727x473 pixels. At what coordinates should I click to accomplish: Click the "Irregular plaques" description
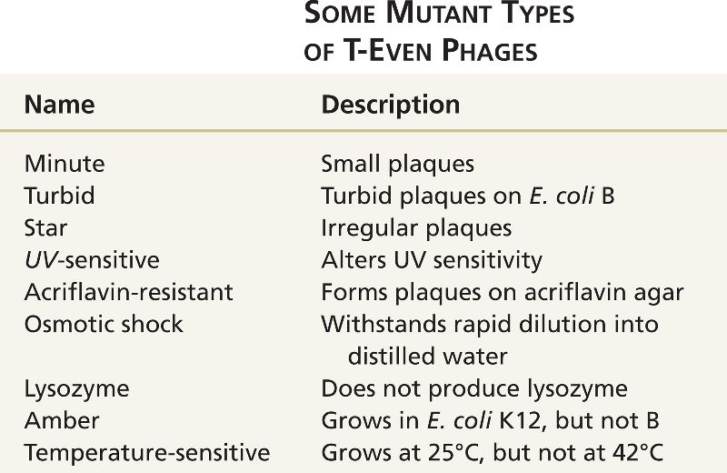point(416,227)
